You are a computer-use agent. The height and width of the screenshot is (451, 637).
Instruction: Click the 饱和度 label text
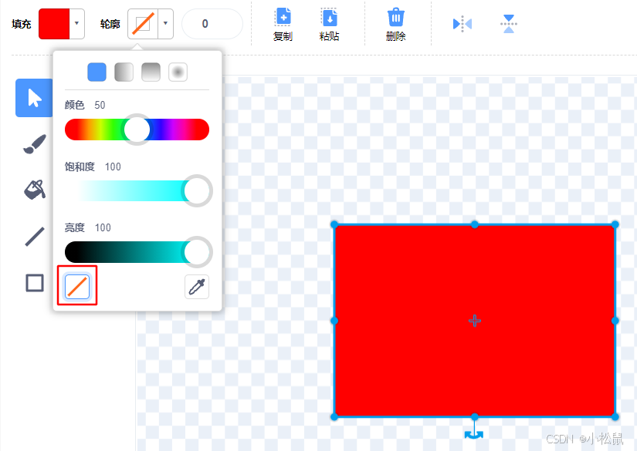click(80, 167)
